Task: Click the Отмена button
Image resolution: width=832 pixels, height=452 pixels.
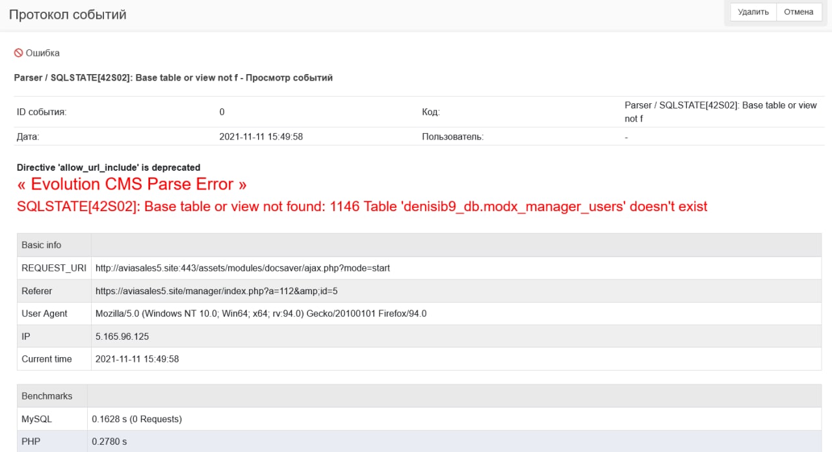Action: click(799, 12)
